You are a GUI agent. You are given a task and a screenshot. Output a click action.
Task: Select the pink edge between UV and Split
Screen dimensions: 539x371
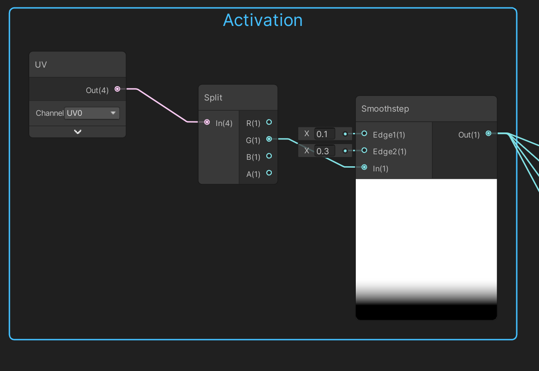click(x=161, y=105)
